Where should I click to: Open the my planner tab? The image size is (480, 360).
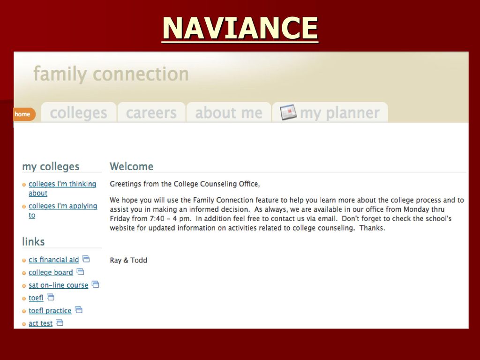[x=330, y=112]
